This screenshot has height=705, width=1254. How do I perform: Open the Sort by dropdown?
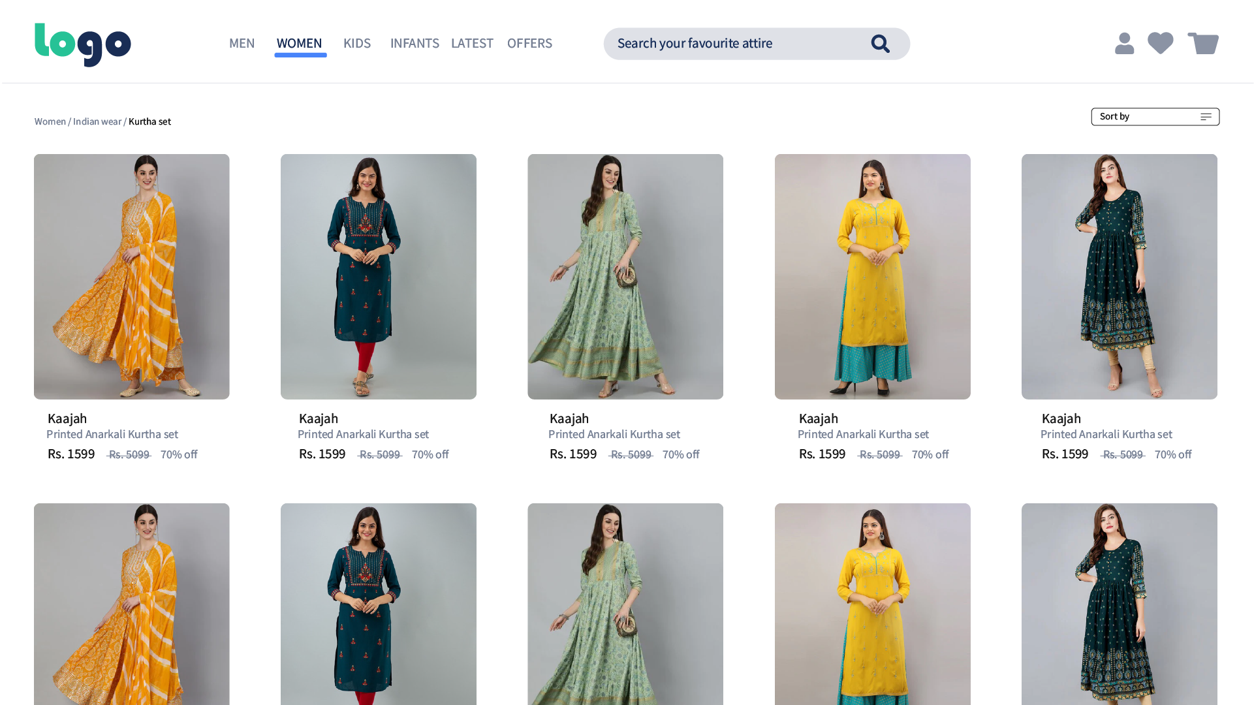tap(1155, 117)
